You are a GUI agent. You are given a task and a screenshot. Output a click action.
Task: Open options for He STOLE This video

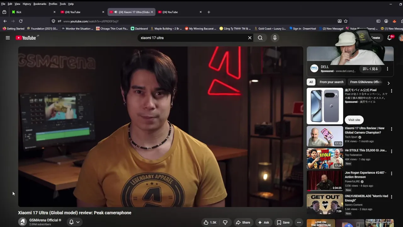point(391,151)
